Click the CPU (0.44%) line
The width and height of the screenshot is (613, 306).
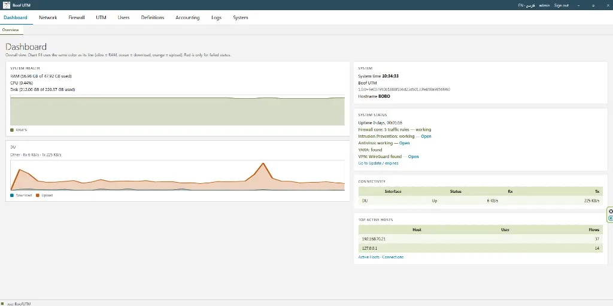pyautogui.click(x=22, y=83)
